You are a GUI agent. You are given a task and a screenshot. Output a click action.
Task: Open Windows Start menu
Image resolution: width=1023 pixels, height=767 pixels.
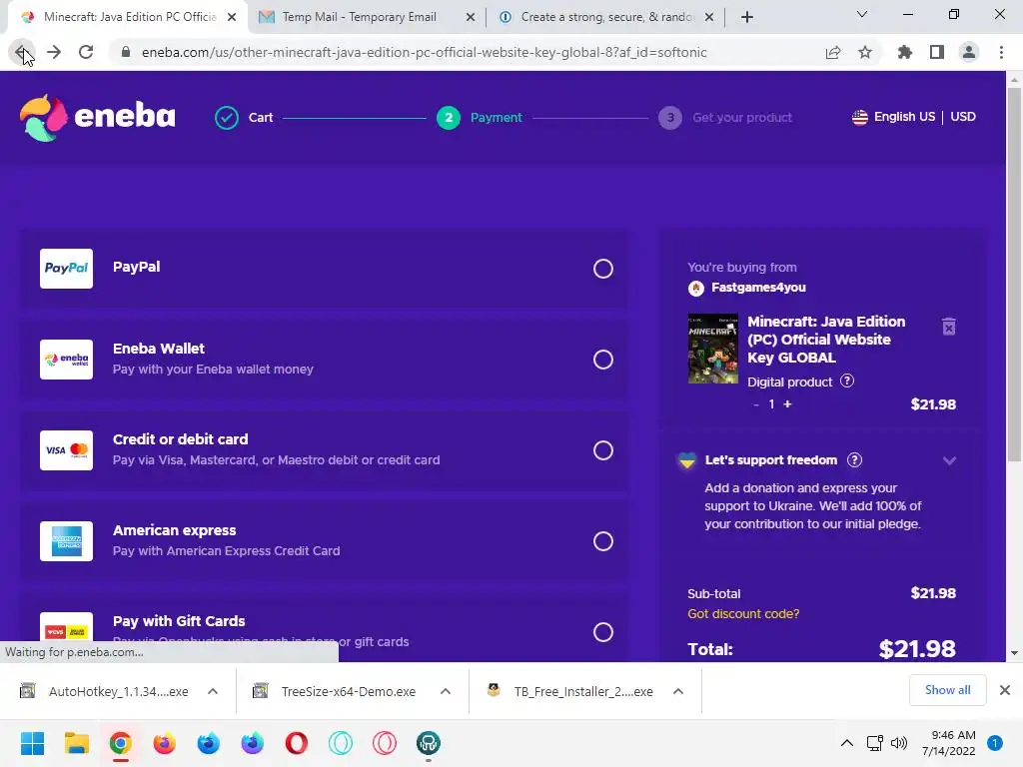(32, 743)
